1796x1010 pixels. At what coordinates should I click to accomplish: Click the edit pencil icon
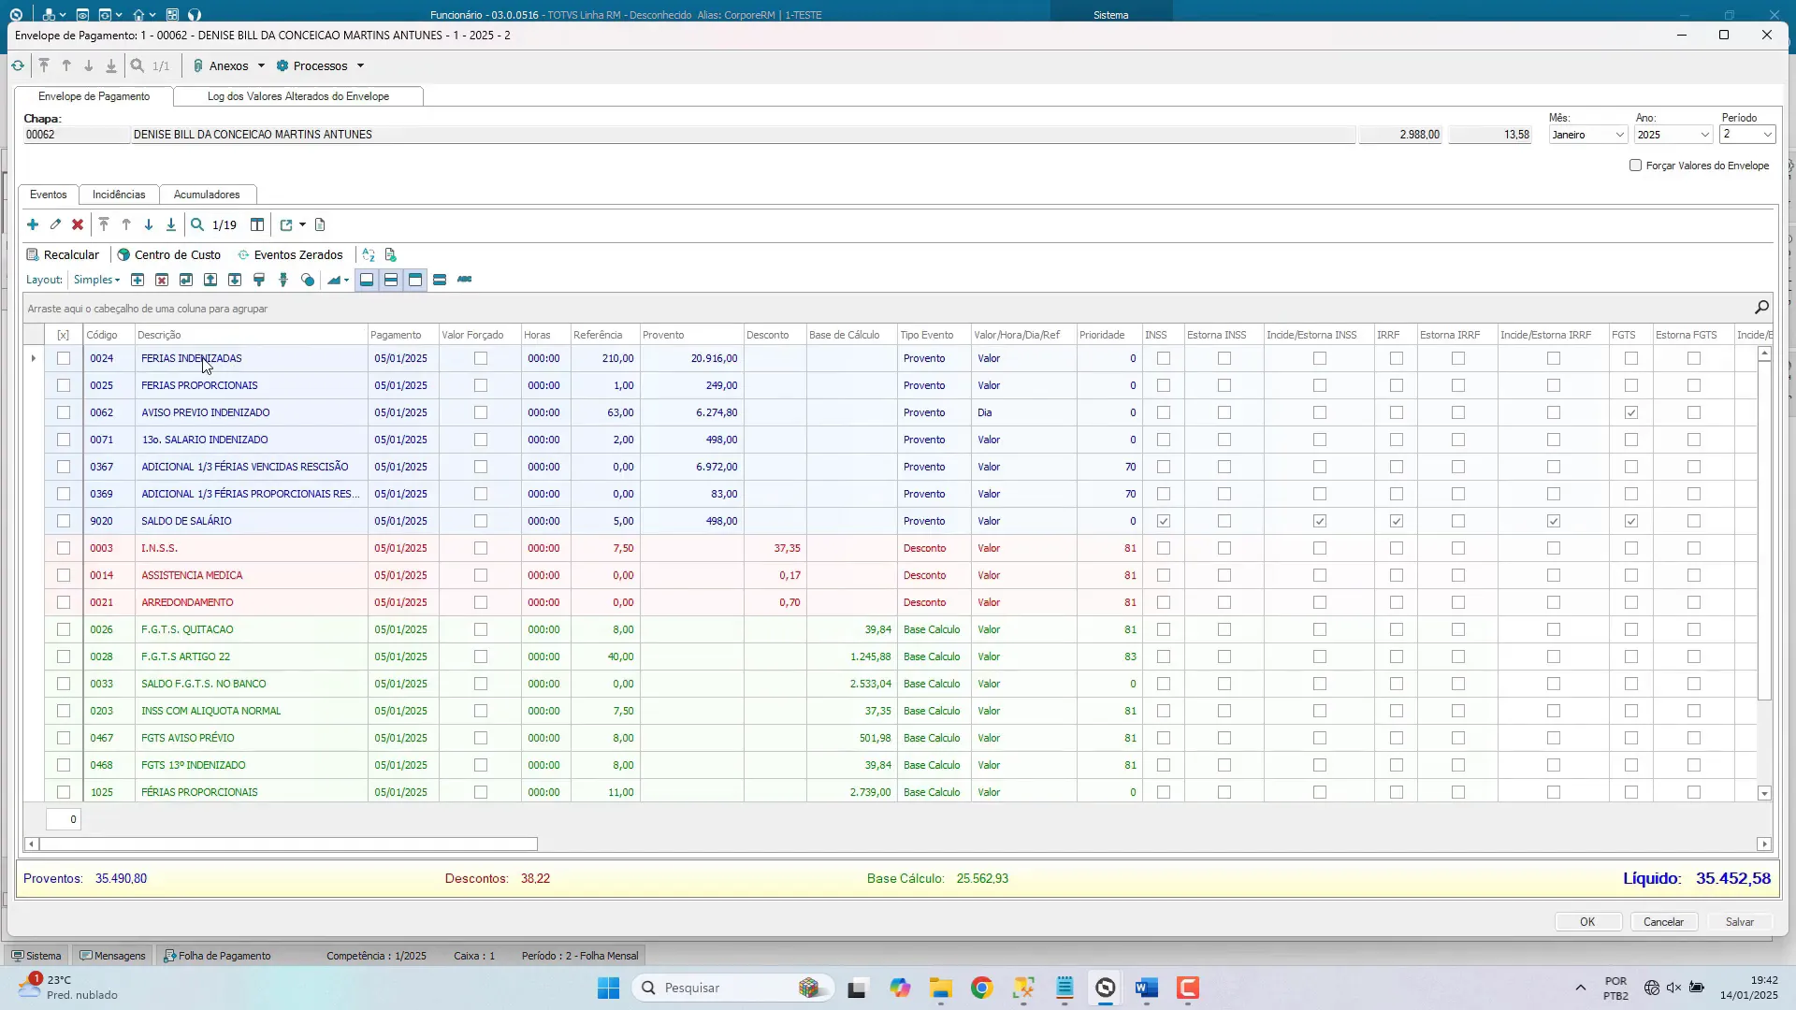pyautogui.click(x=55, y=225)
